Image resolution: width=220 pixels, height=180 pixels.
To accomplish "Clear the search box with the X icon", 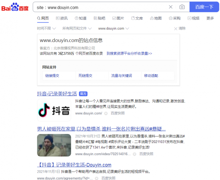I will [170, 7].
